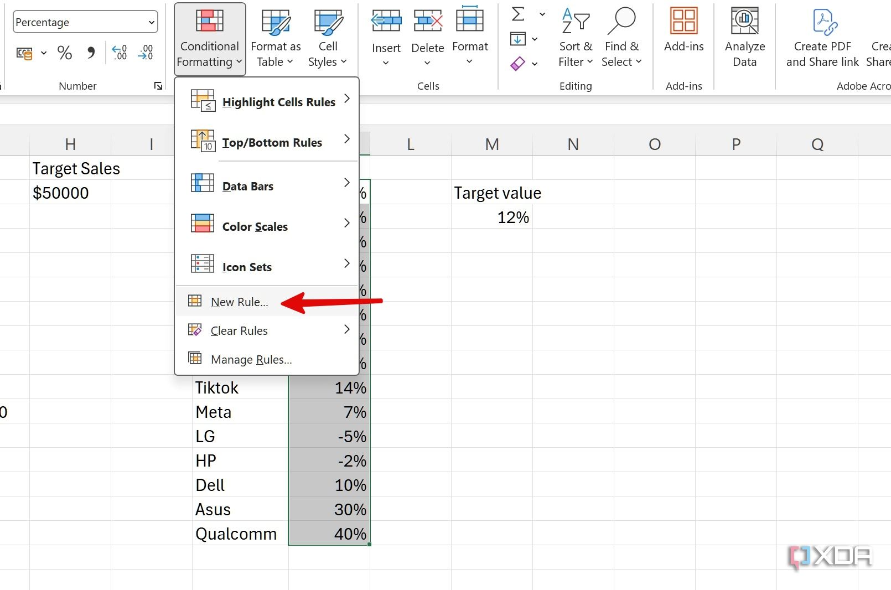This screenshot has height=590, width=891.
Task: Select the column M header
Action: (492, 144)
